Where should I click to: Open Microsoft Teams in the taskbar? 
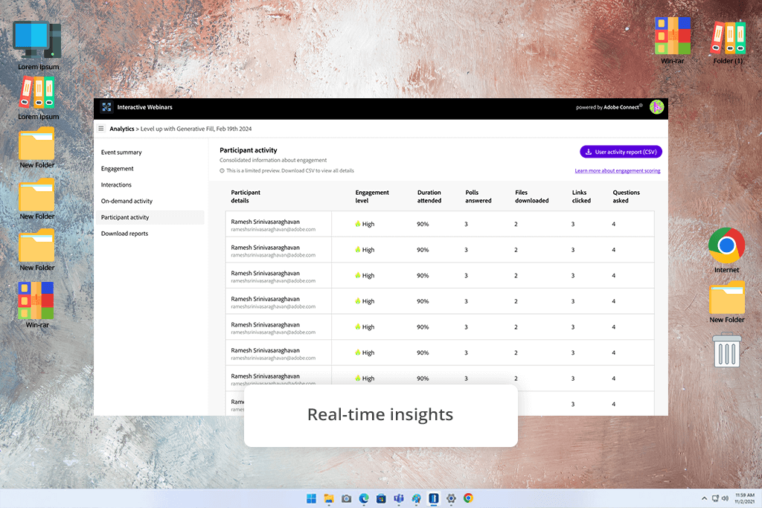pos(398,498)
